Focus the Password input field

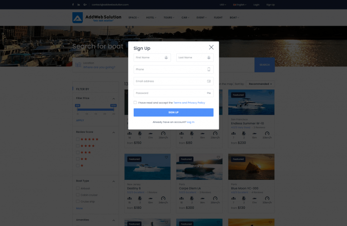pyautogui.click(x=173, y=93)
